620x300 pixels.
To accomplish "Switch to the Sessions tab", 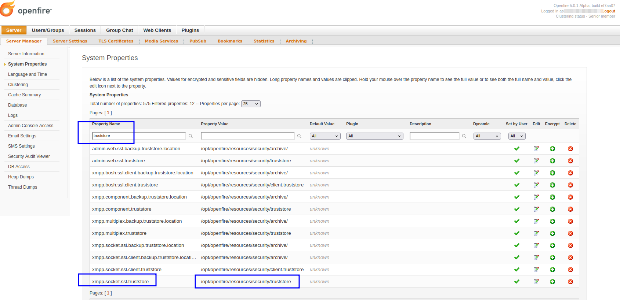I will [85, 30].
